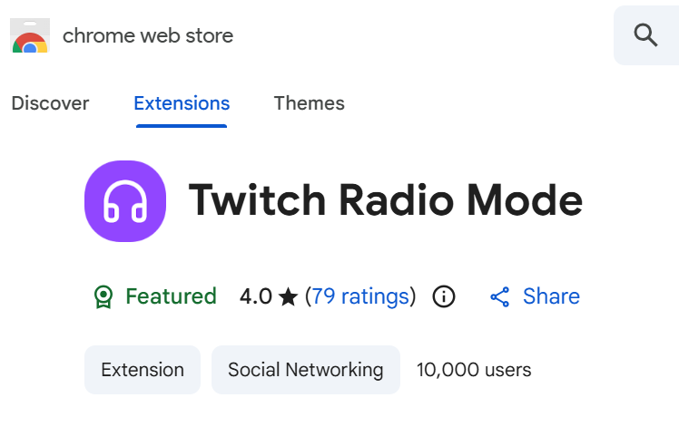The image size is (679, 446).
Task: Switch to the Themes tab
Action: pos(309,103)
